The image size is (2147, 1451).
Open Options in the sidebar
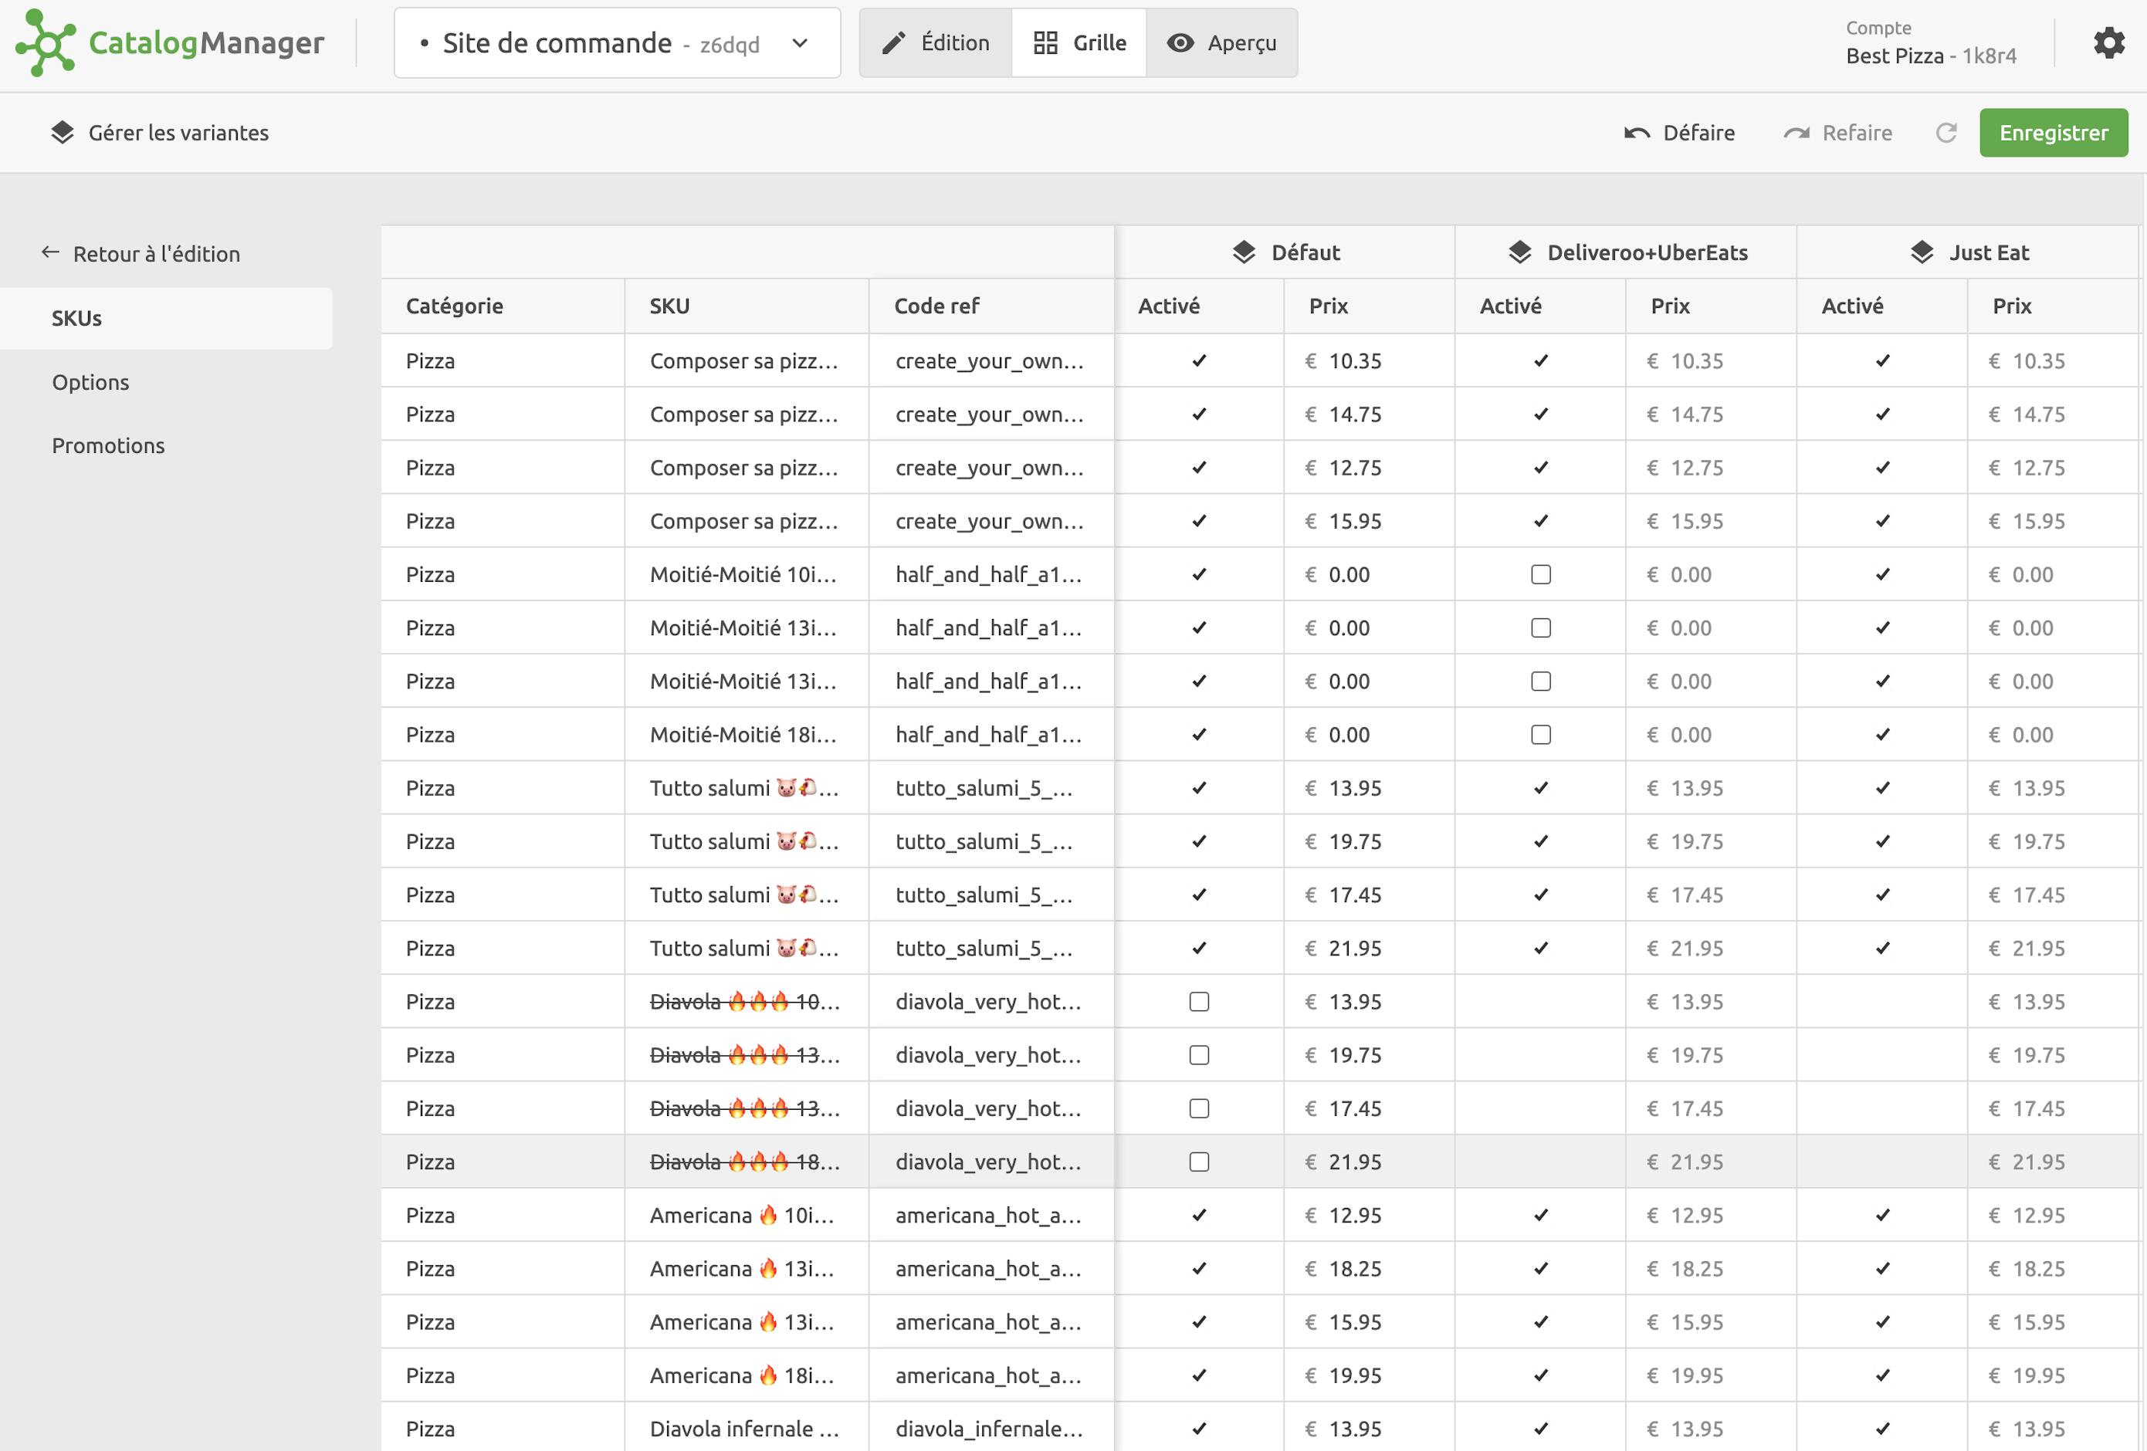[90, 382]
